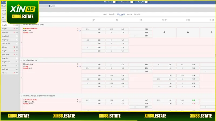
Task: Click the magnifier search icon
Action: pyautogui.click(x=52, y=6)
